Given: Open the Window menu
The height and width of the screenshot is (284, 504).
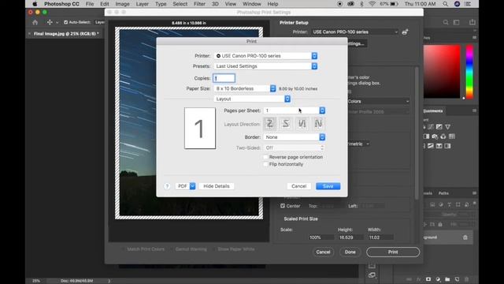Looking at the screenshot, I should [252, 4].
